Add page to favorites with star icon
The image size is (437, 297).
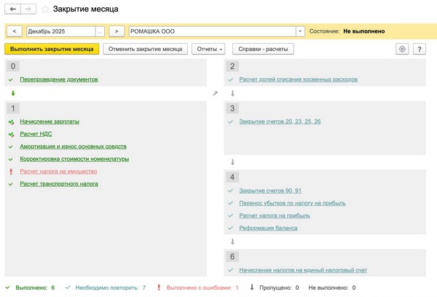tap(45, 9)
